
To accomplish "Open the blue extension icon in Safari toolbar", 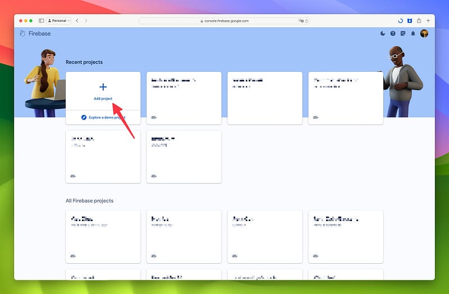I will [x=410, y=21].
